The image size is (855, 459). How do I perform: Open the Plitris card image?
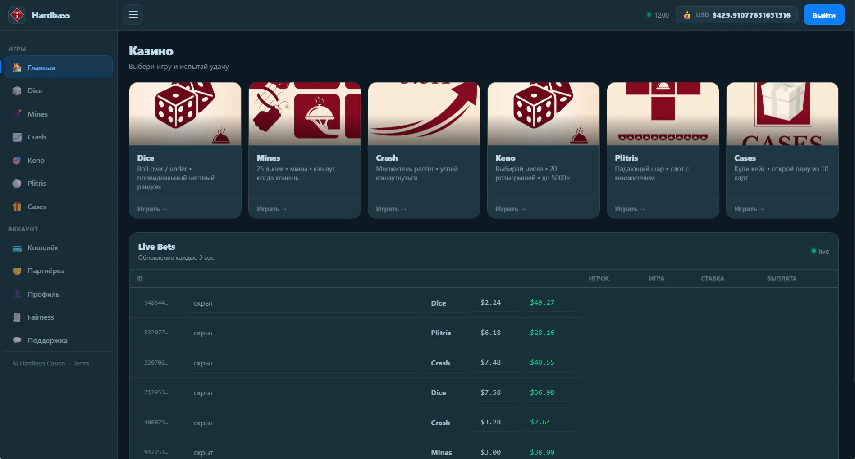[663, 114]
